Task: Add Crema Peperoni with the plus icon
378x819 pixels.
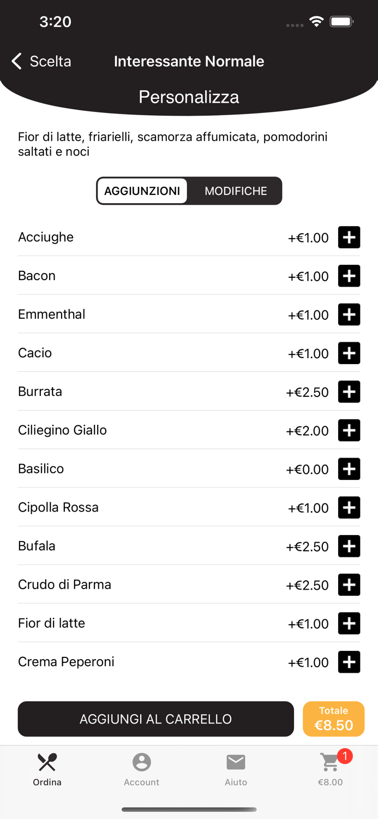Action: click(349, 662)
